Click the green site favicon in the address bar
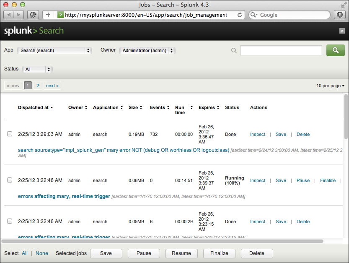The width and height of the screenshot is (349, 263). [x=60, y=15]
